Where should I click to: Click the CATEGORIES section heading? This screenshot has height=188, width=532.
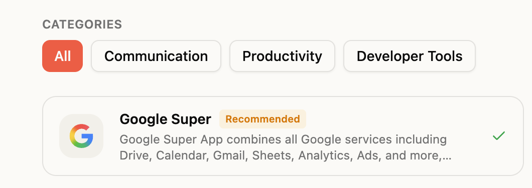pyautogui.click(x=82, y=24)
